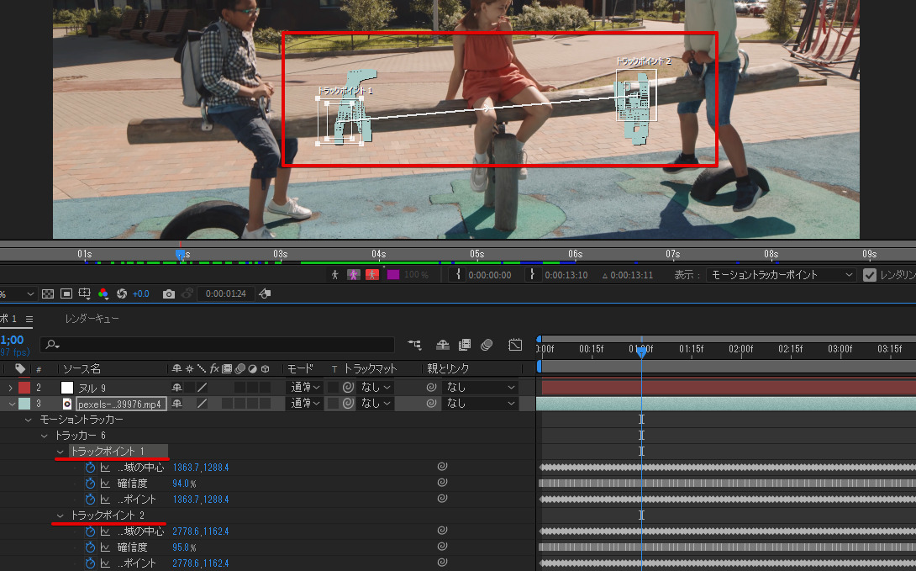The width and height of the screenshot is (916, 571).
Task: Open blend mode dropdown for ヌル 9
Action: tap(304, 388)
